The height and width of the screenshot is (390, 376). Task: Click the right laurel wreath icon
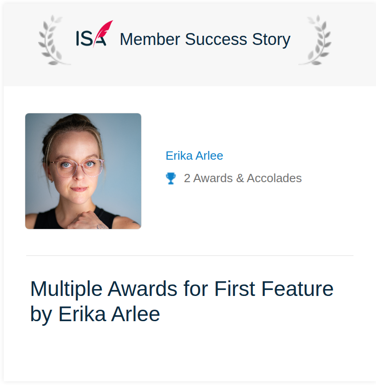pyautogui.click(x=316, y=40)
